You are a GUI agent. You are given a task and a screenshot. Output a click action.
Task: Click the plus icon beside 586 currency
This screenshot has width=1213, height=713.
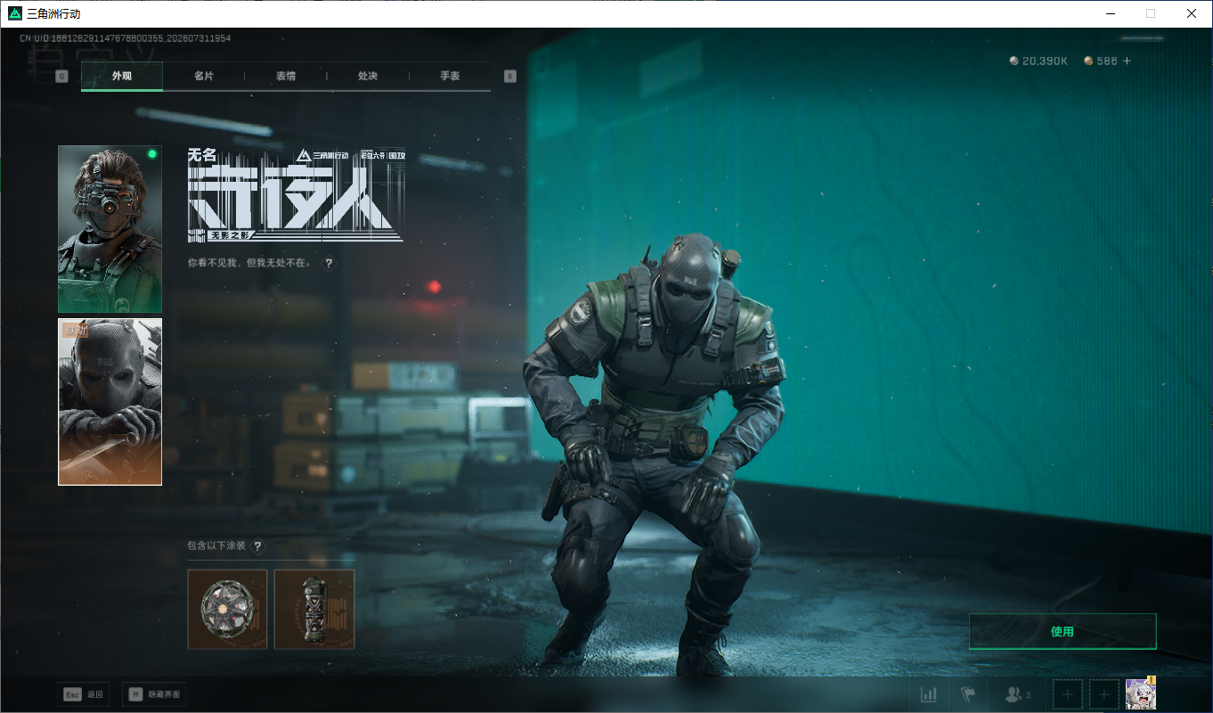1127,61
